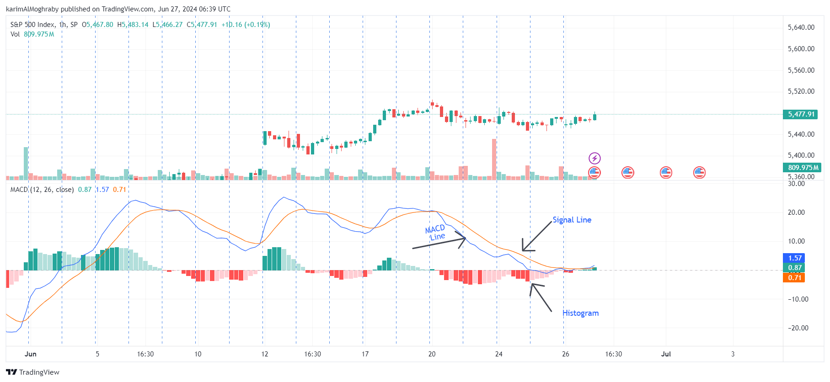830x382 pixels.
Task: Click the orange 0.71 signal axis label
Action: [794, 277]
